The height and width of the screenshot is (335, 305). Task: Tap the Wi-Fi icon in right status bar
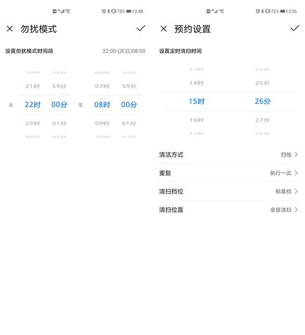click(x=222, y=11)
